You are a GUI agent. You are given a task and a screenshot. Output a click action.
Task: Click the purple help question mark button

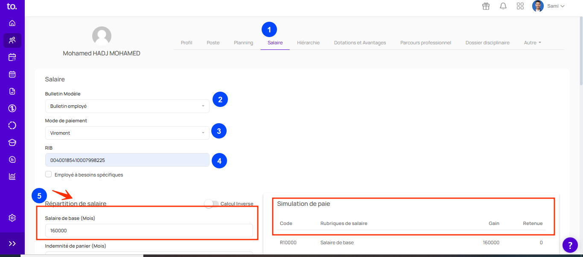point(570,245)
